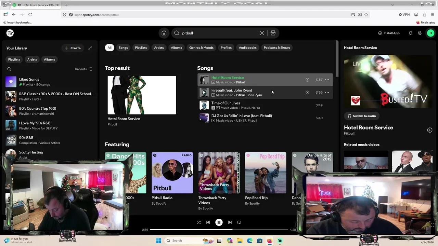Open Friend Activity icon
438x246 pixels.
[x=420, y=33]
